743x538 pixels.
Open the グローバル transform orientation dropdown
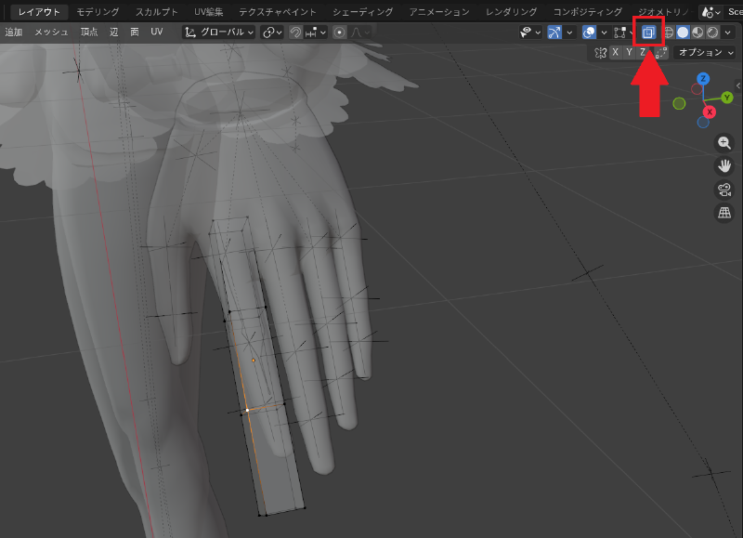click(x=219, y=32)
